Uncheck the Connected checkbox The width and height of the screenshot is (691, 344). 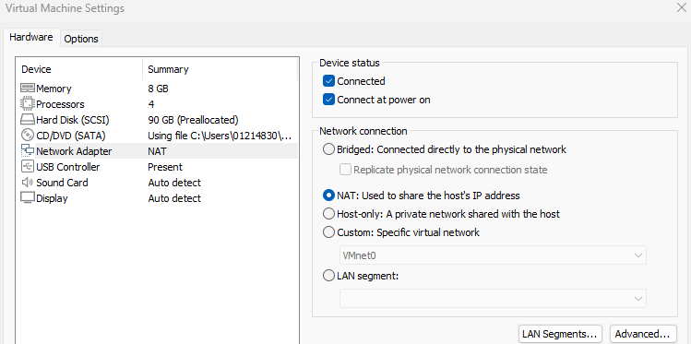point(329,81)
